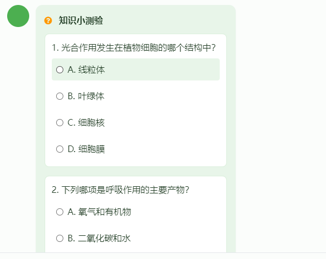Choose radio button for B. 二氧化碳和水
The height and width of the screenshot is (259, 326).
pos(59,238)
